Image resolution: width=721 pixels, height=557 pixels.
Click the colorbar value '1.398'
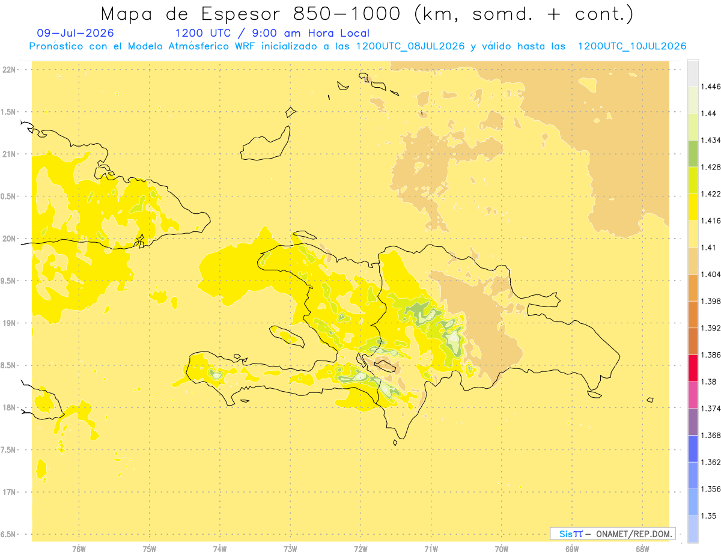pyautogui.click(x=710, y=301)
